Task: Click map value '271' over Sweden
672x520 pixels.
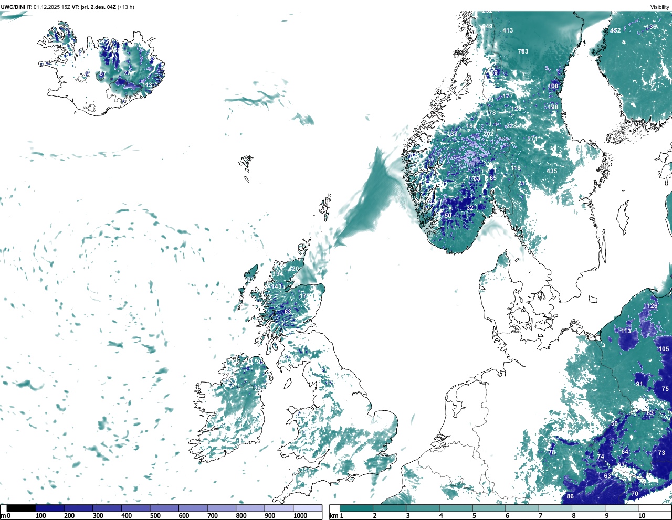Action: click(x=532, y=139)
